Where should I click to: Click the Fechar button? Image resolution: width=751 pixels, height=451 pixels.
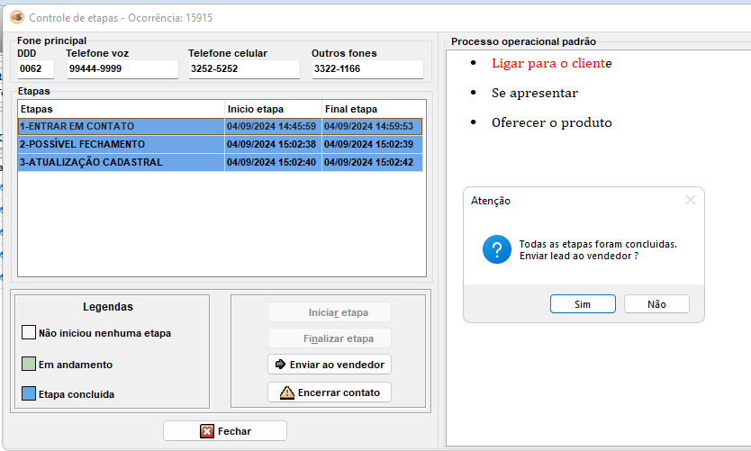[225, 431]
